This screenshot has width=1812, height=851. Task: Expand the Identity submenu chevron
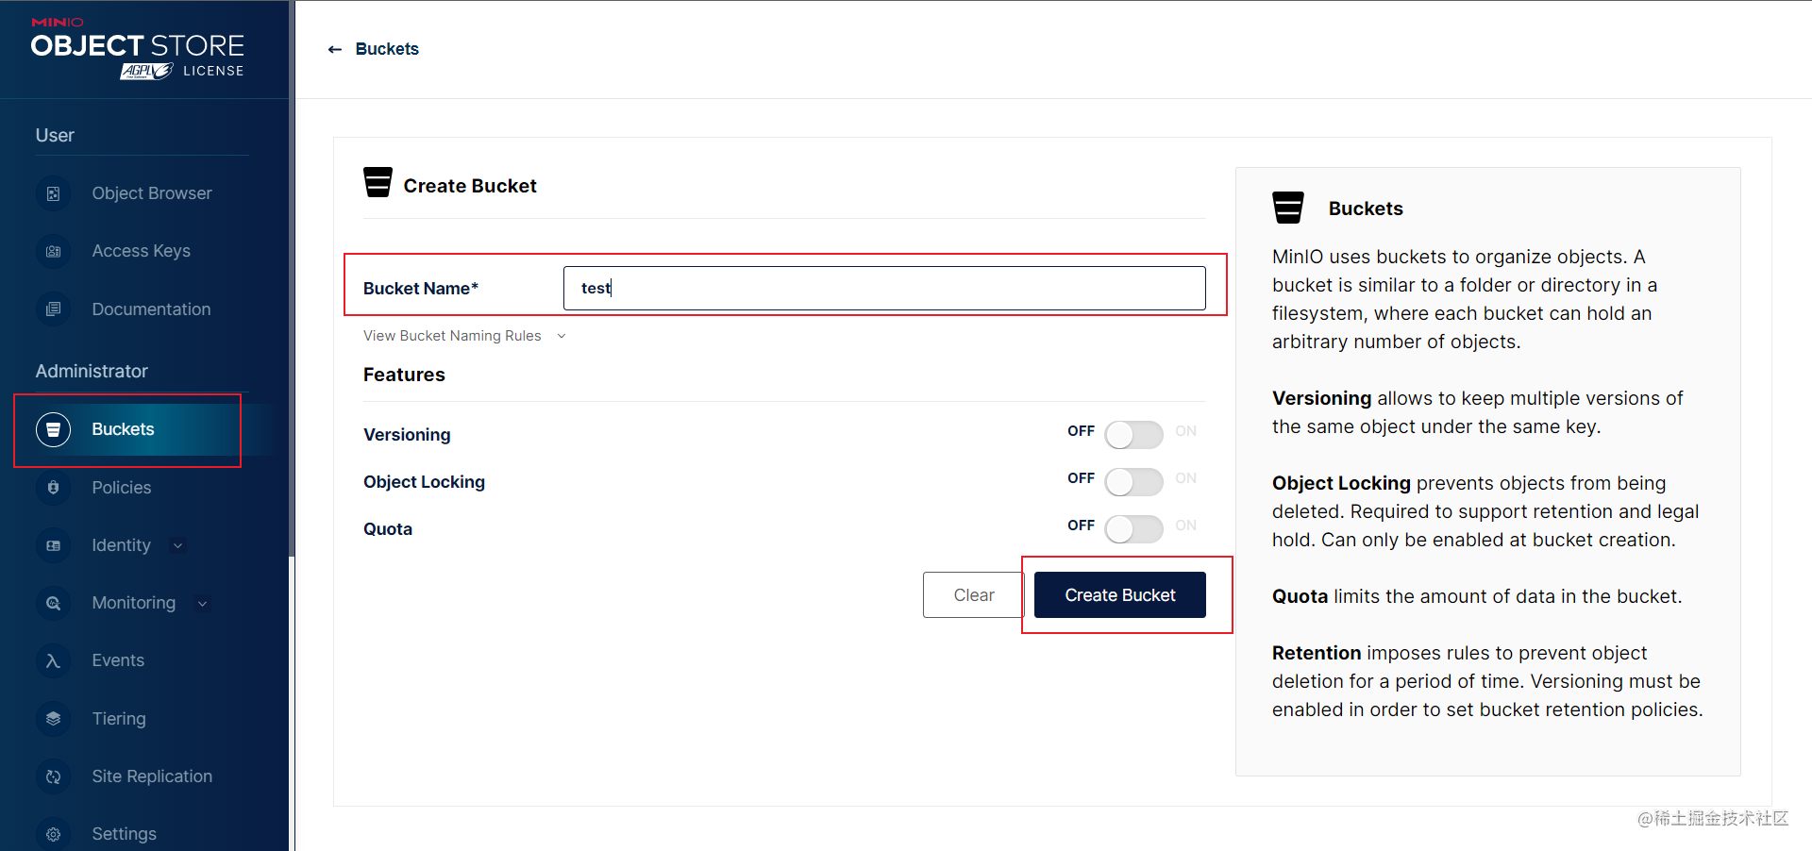178,545
